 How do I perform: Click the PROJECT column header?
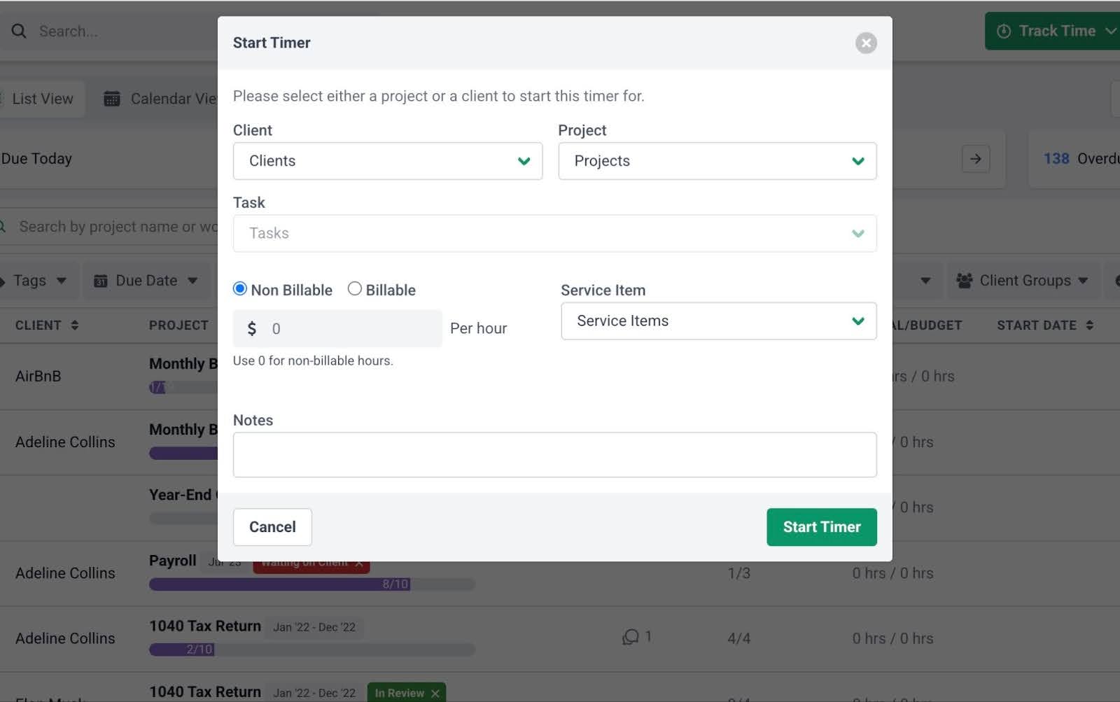pyautogui.click(x=178, y=325)
